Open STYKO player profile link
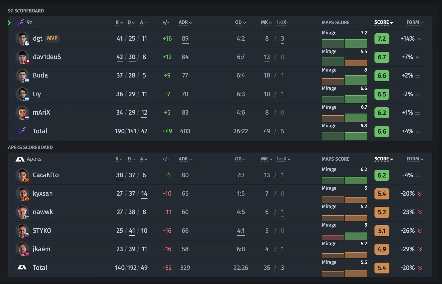Image resolution: width=442 pixels, height=284 pixels. click(42, 231)
